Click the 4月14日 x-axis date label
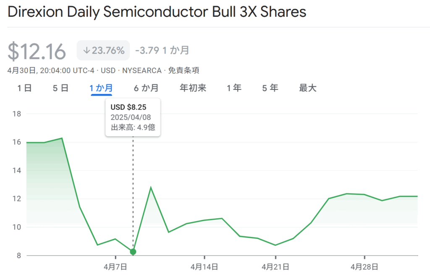Screen dimensions: 430x279 pos(204,266)
